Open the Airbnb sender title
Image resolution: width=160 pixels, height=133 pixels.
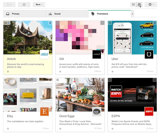[x=11, y=59]
